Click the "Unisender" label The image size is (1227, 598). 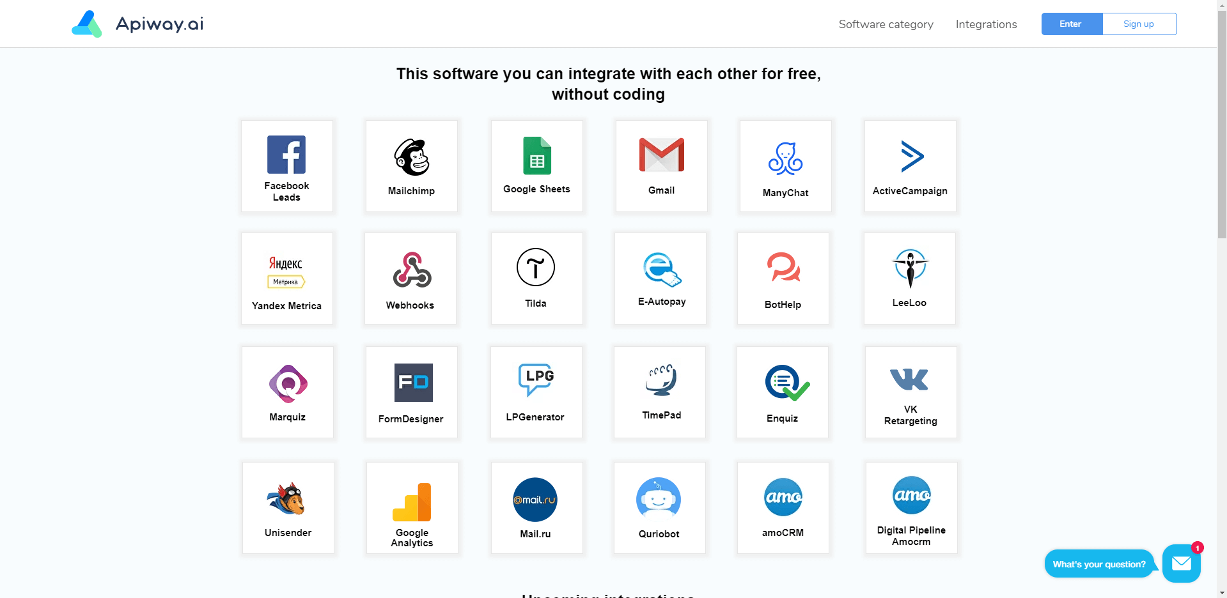tap(288, 533)
